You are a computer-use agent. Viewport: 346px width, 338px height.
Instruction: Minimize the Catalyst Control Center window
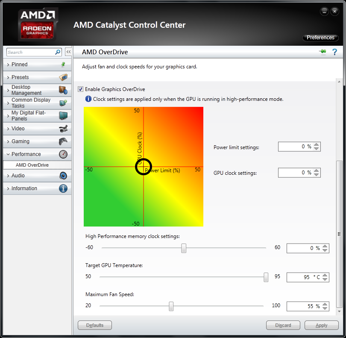(x=324, y=12)
